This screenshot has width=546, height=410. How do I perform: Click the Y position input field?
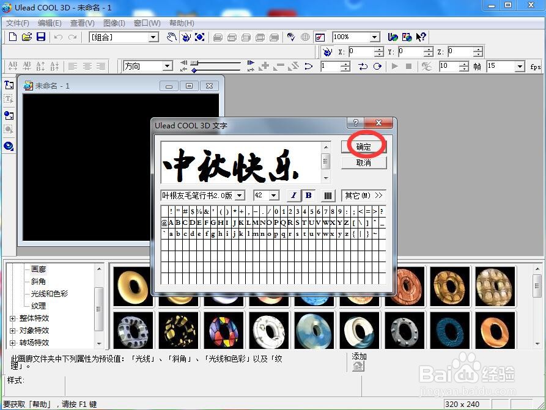[x=411, y=52]
